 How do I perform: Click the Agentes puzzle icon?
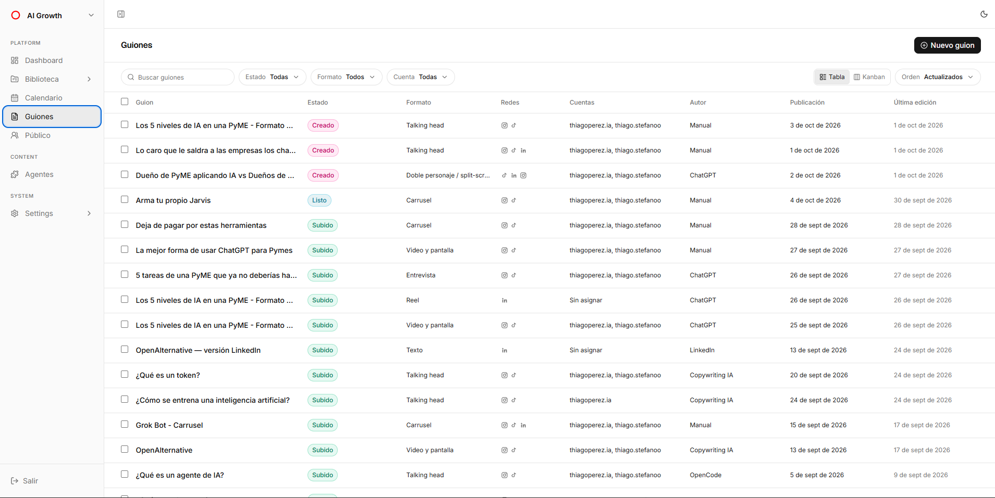coord(15,174)
